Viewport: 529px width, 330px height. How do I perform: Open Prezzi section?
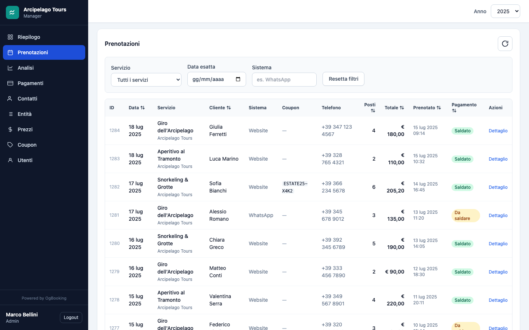(x=44, y=129)
